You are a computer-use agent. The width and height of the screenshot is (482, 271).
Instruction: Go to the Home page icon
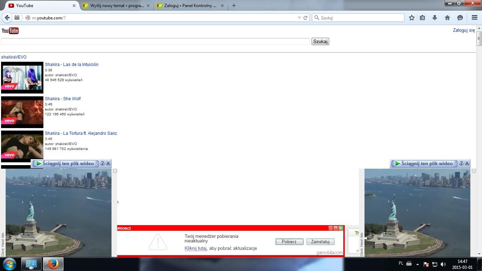pyautogui.click(x=447, y=18)
